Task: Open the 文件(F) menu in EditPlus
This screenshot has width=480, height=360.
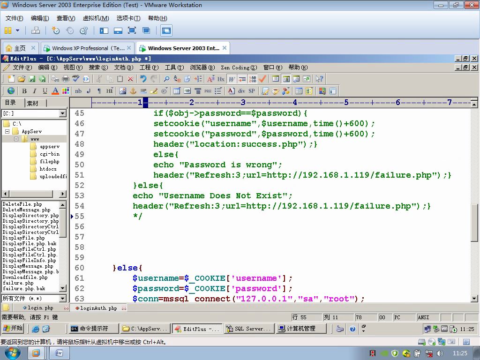Action: [22, 67]
